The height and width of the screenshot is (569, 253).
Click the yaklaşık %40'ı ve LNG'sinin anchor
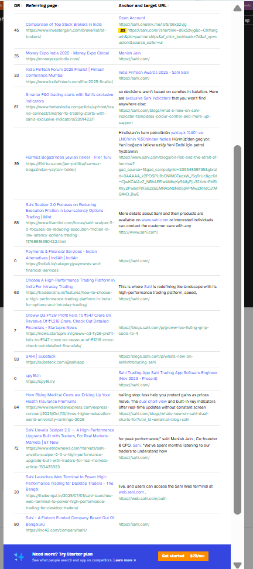click(x=160, y=136)
